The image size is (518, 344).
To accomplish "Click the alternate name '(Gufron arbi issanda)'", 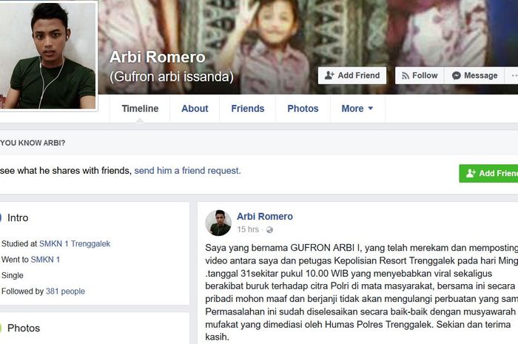I will [x=172, y=77].
